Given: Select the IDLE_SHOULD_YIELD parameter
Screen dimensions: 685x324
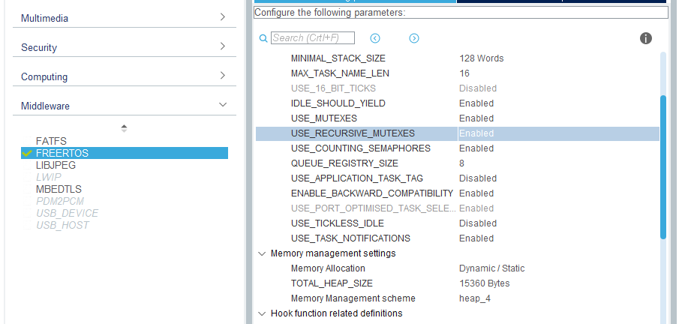Looking at the screenshot, I should point(338,103).
